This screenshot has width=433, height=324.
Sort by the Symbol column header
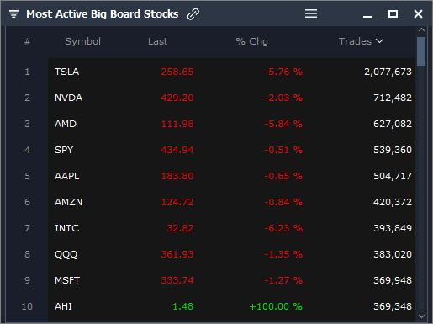click(82, 41)
